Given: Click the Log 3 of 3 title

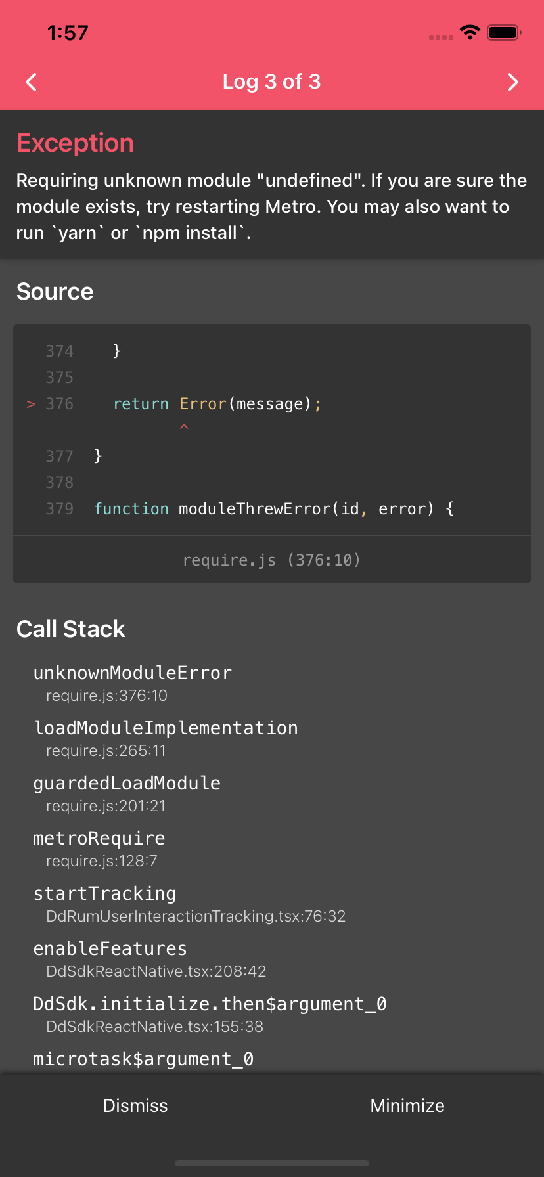Looking at the screenshot, I should 272,82.
